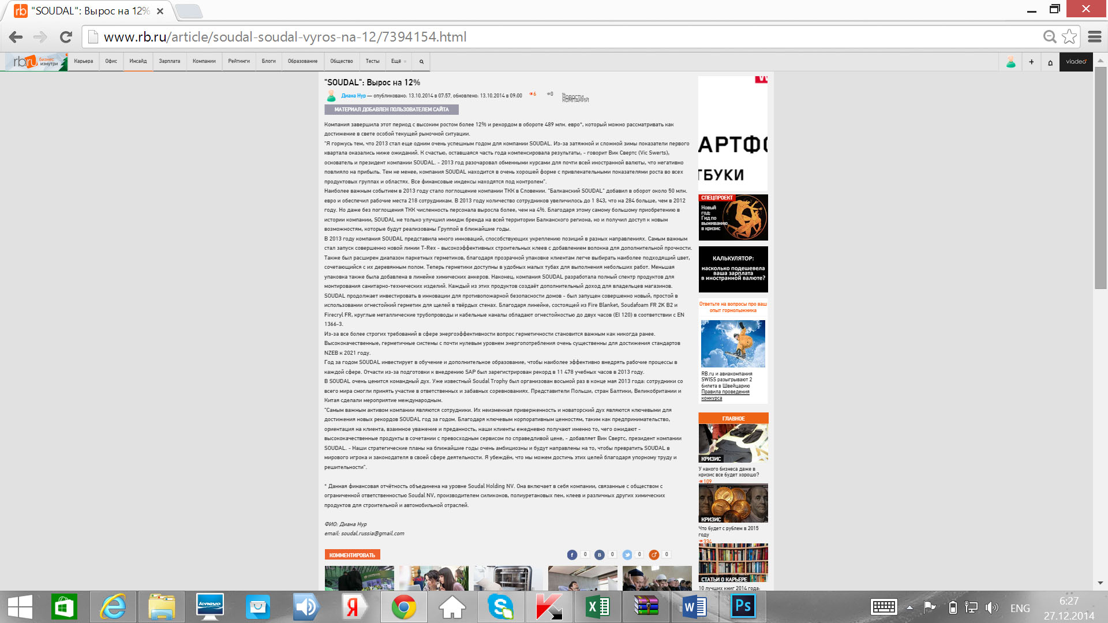The image size is (1108, 623).
Task: Open author link Диана Нур
Action: click(353, 96)
